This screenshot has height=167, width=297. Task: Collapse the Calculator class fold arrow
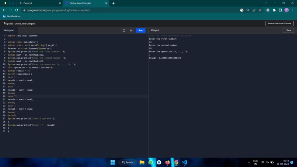(x=6, y=42)
